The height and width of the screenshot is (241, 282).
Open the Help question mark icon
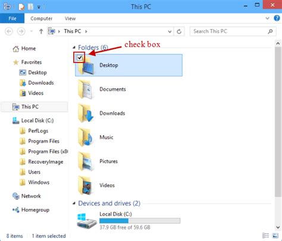click(277, 18)
